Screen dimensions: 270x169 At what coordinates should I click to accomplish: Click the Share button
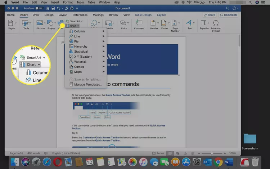210,15
